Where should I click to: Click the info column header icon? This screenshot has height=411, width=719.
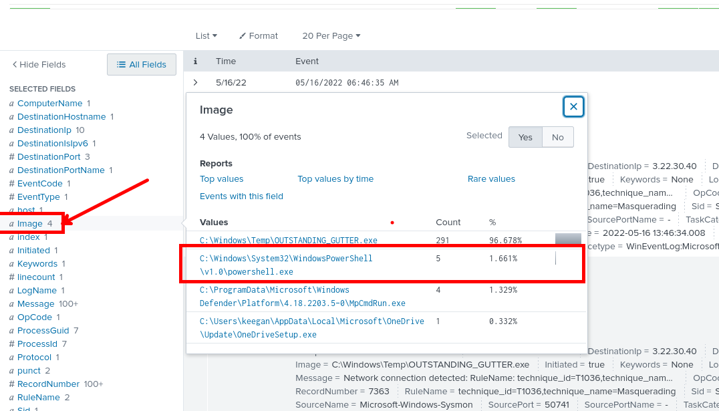[x=195, y=61]
